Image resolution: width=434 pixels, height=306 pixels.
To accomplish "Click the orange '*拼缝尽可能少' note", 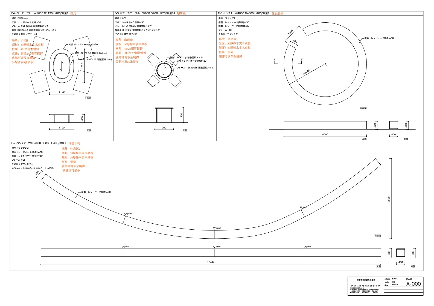I will point(71,170).
